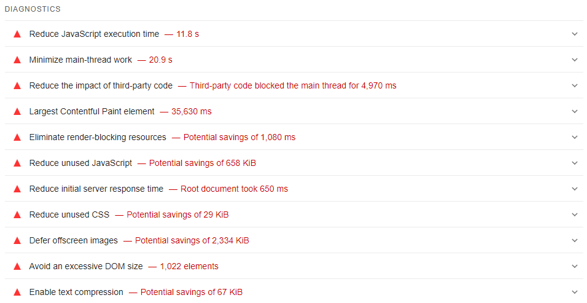The height and width of the screenshot is (303, 587).
Task: Click the red triangle next to Enable text compression
Action: [x=17, y=292]
